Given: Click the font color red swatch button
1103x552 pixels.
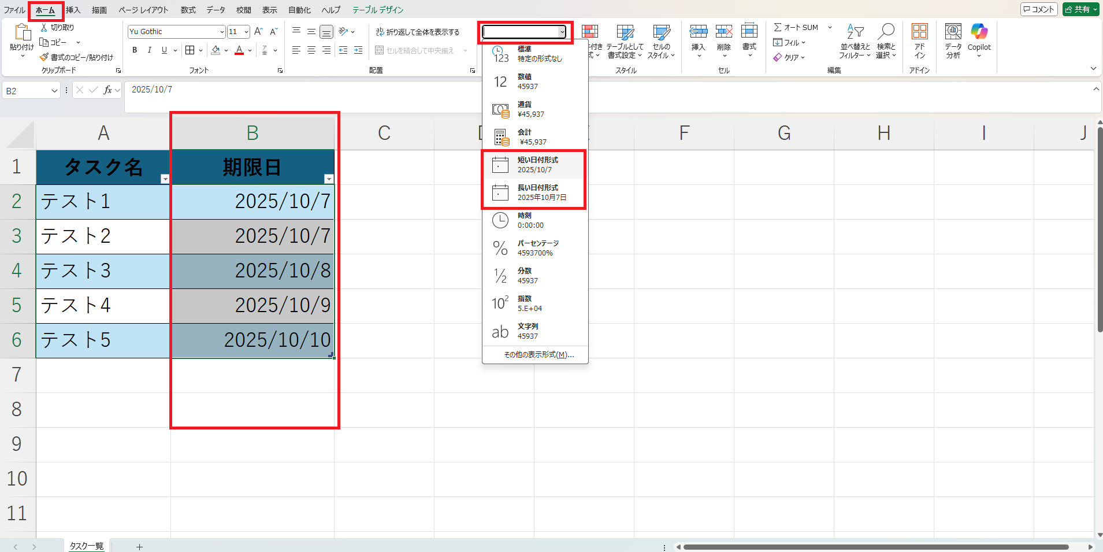Looking at the screenshot, I should click(239, 50).
